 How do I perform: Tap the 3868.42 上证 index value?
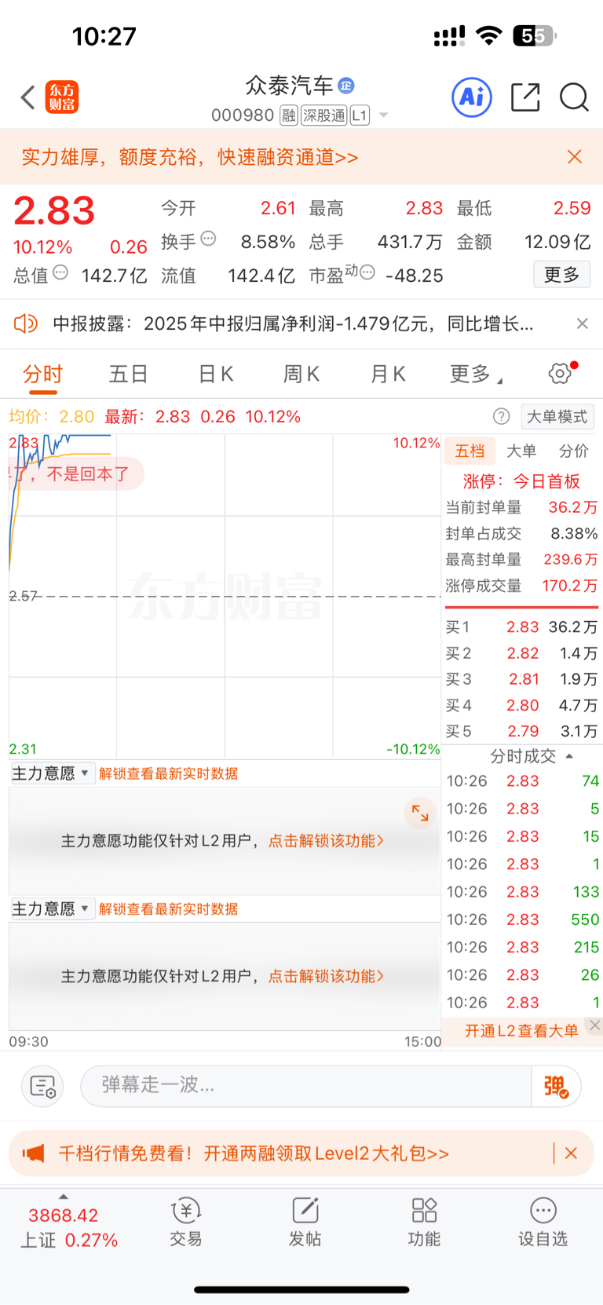[64, 1215]
